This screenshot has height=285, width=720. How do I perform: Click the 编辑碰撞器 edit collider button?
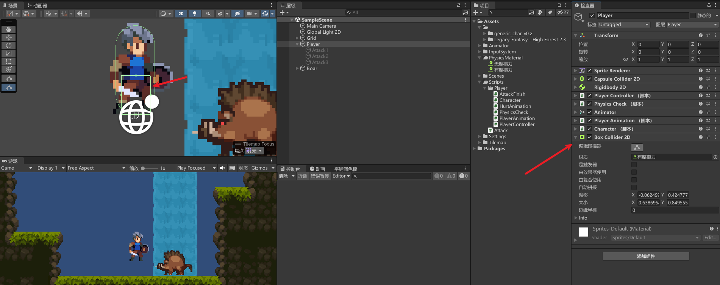[637, 148]
